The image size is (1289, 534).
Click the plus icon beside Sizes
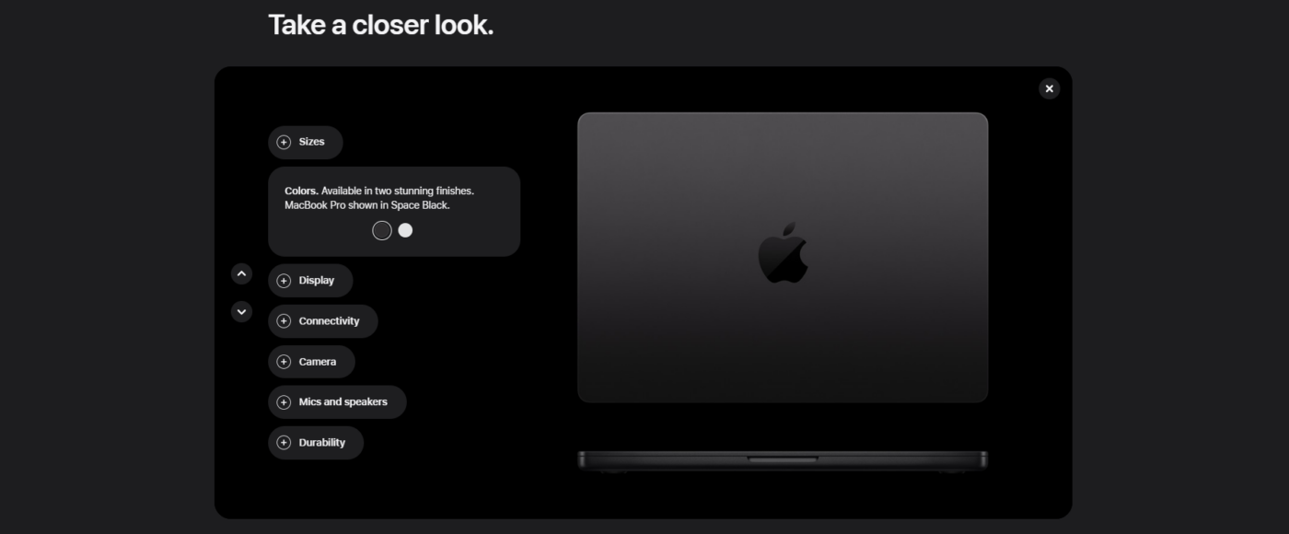284,143
